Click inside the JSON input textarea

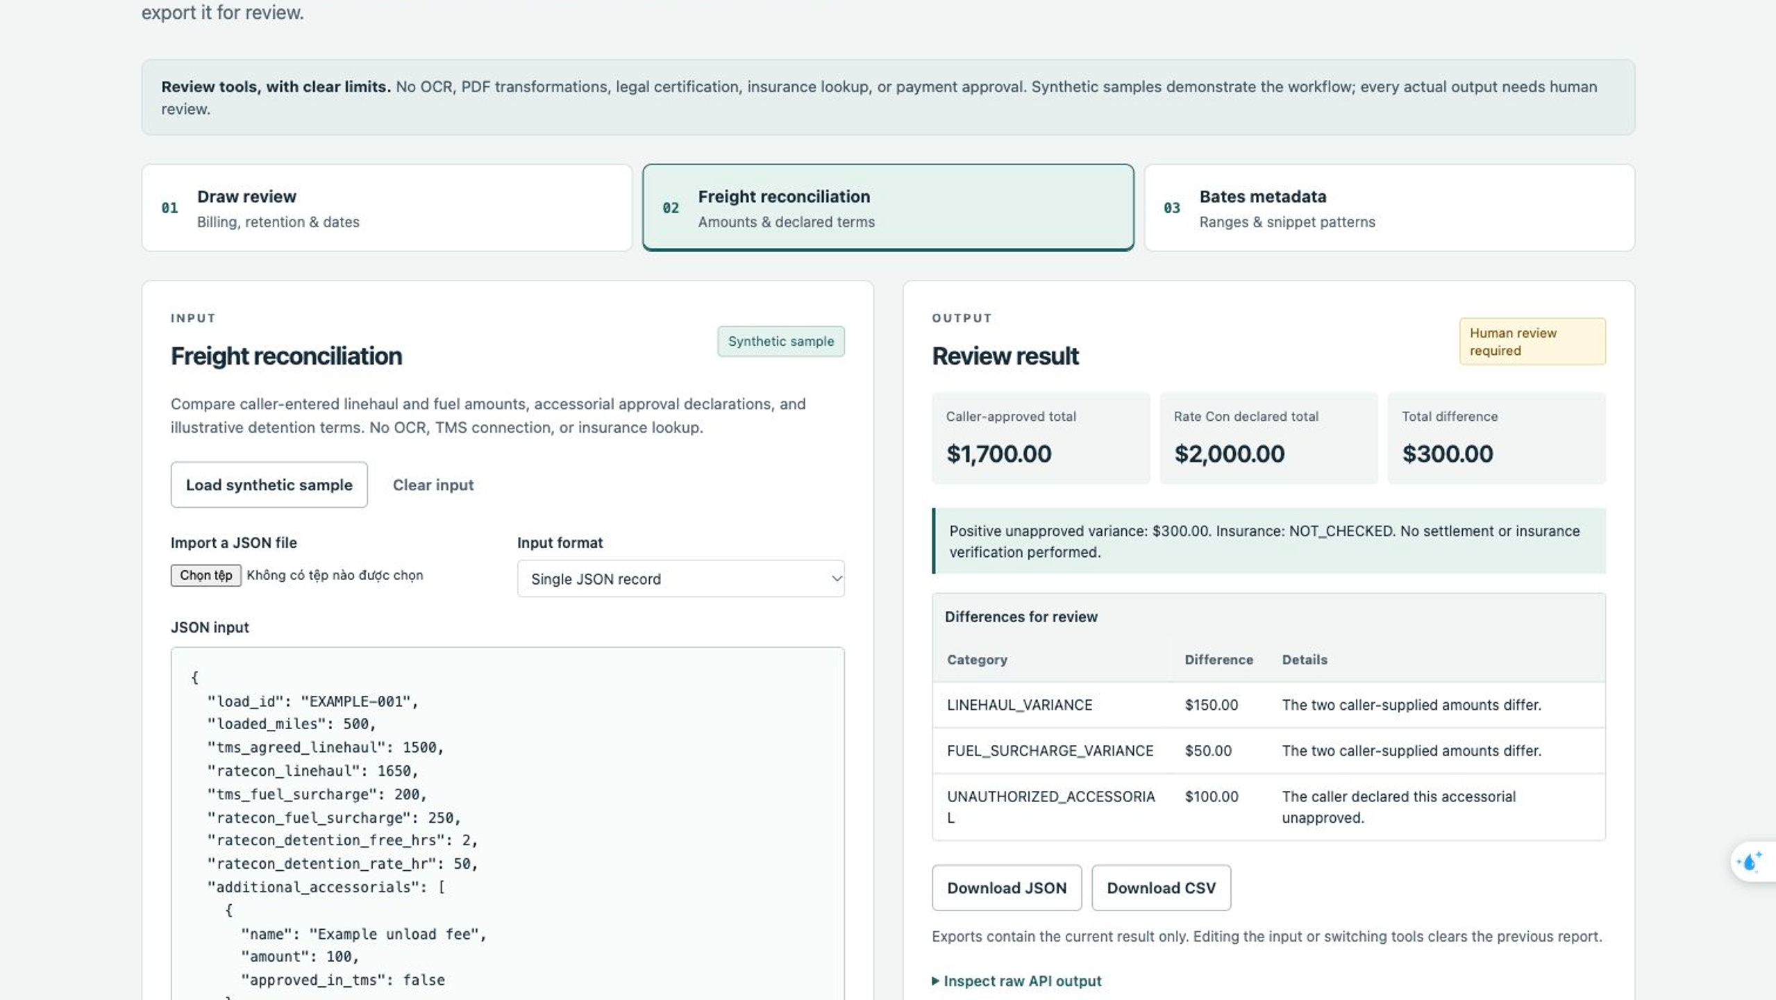pos(508,824)
